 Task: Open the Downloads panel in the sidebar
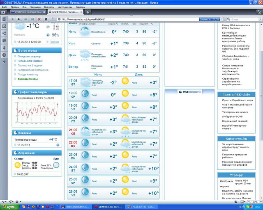click(4, 48)
